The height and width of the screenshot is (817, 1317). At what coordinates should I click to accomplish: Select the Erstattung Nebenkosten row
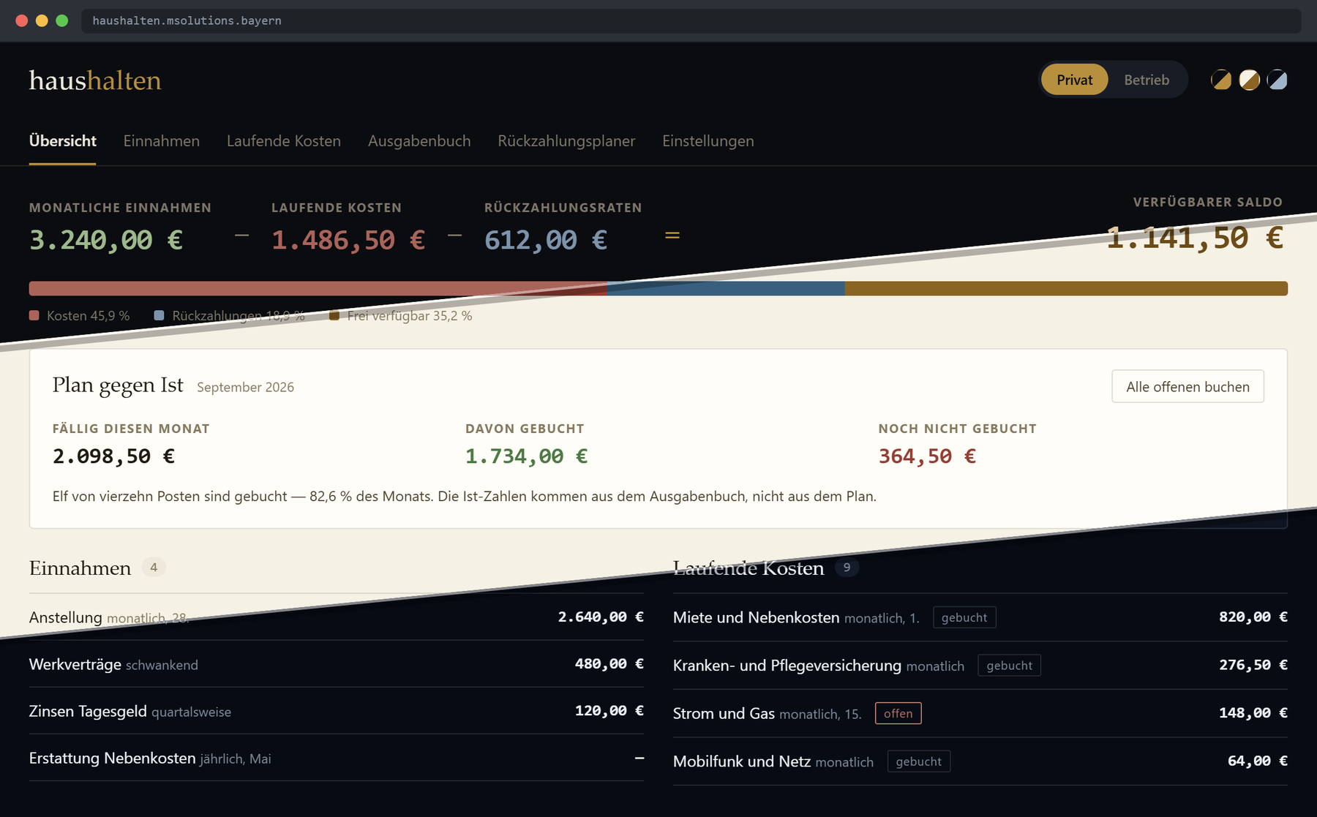[x=337, y=758]
